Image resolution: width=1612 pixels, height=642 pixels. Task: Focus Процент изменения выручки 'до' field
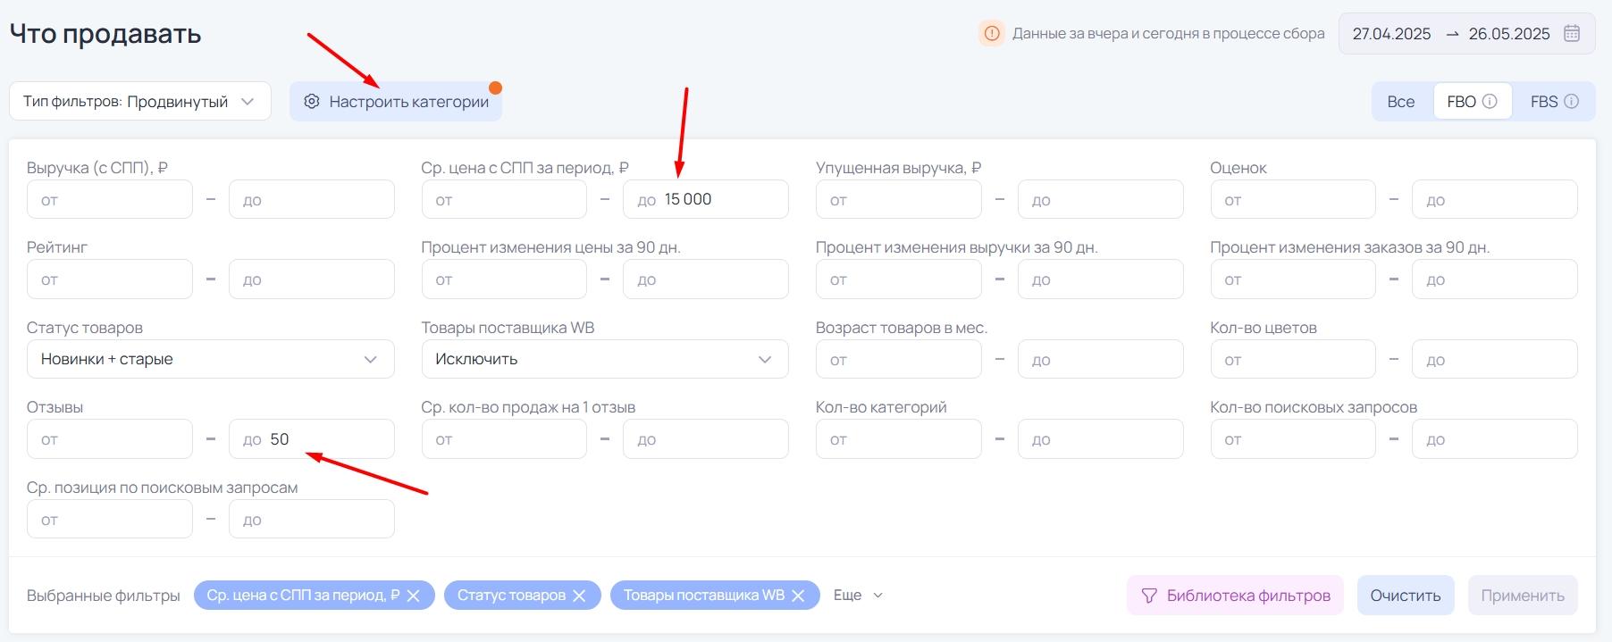coord(1101,279)
